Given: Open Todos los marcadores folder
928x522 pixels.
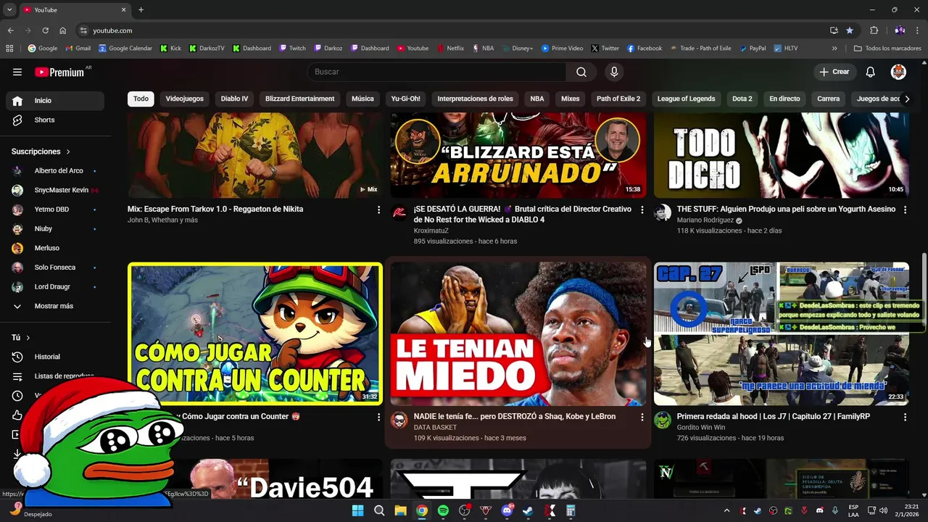Looking at the screenshot, I should coord(887,49).
